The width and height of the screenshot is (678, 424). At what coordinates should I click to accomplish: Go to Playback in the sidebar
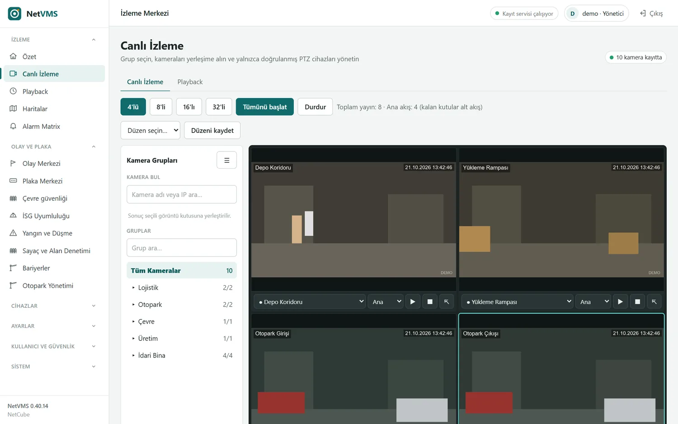click(x=54, y=91)
